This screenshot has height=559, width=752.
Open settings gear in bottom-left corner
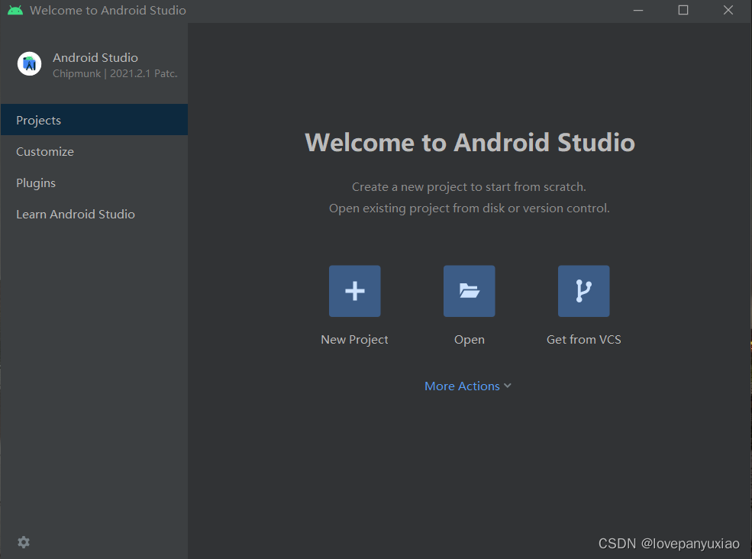point(24,542)
